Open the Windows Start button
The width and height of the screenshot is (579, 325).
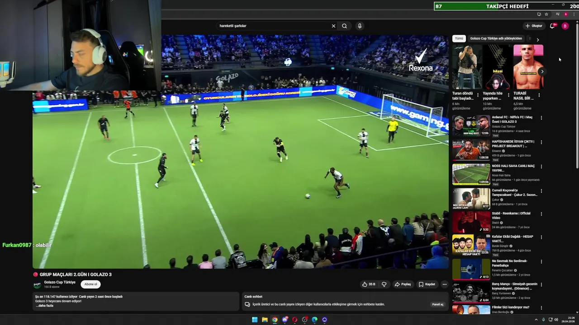point(255,320)
